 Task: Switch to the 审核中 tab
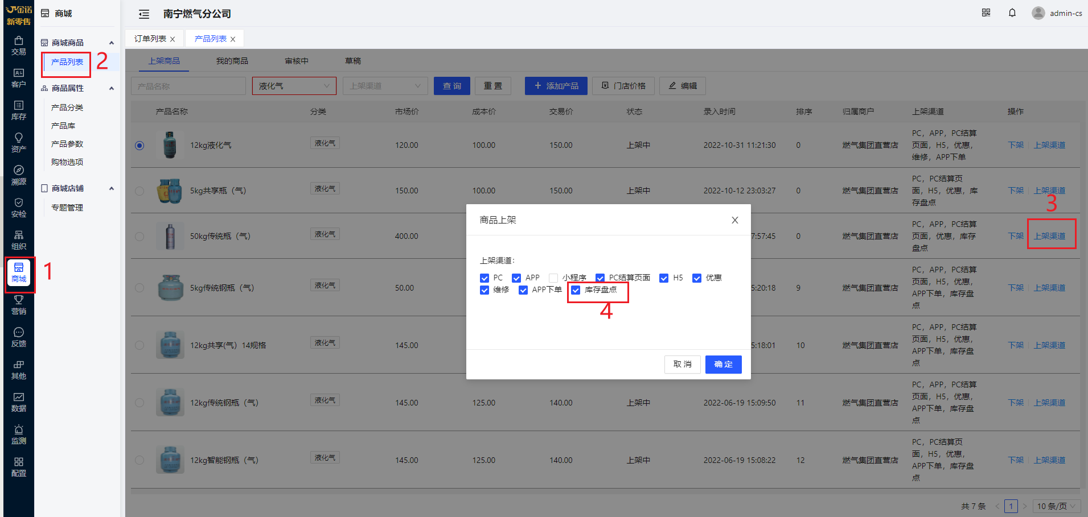click(297, 61)
